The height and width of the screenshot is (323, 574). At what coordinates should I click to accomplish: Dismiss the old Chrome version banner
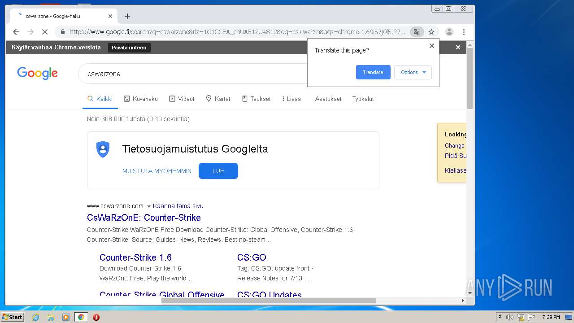coord(458,48)
